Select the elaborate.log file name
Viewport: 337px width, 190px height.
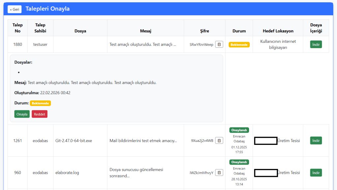point(67,173)
